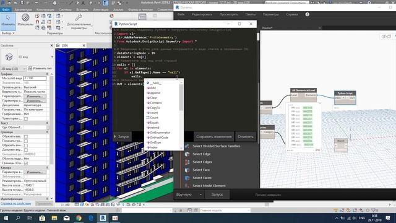396x223 pixels.
Task: Open Справка по свойствам link
Action: click(16, 204)
